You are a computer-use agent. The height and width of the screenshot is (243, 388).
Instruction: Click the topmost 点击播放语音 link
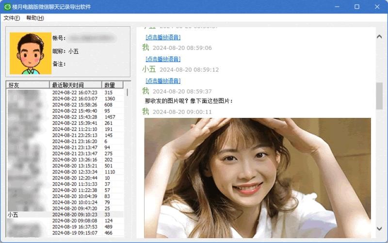163,37
